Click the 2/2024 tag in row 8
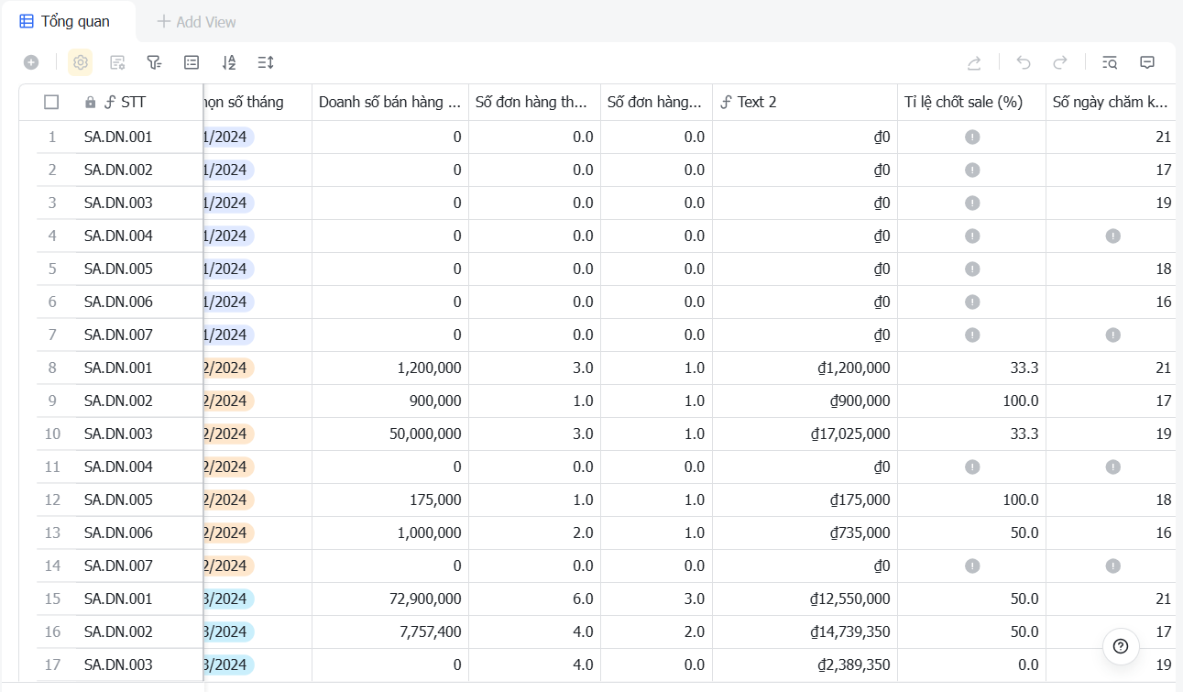Viewport: 1183px width, 692px height. pos(228,368)
